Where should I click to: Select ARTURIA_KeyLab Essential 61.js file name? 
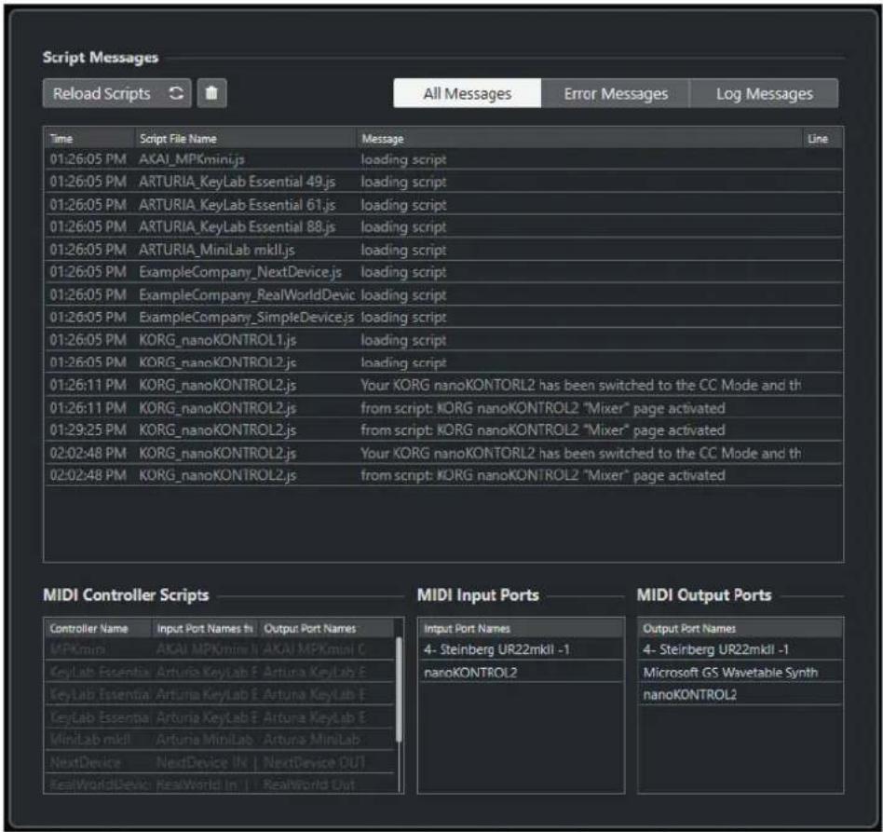[238, 204]
